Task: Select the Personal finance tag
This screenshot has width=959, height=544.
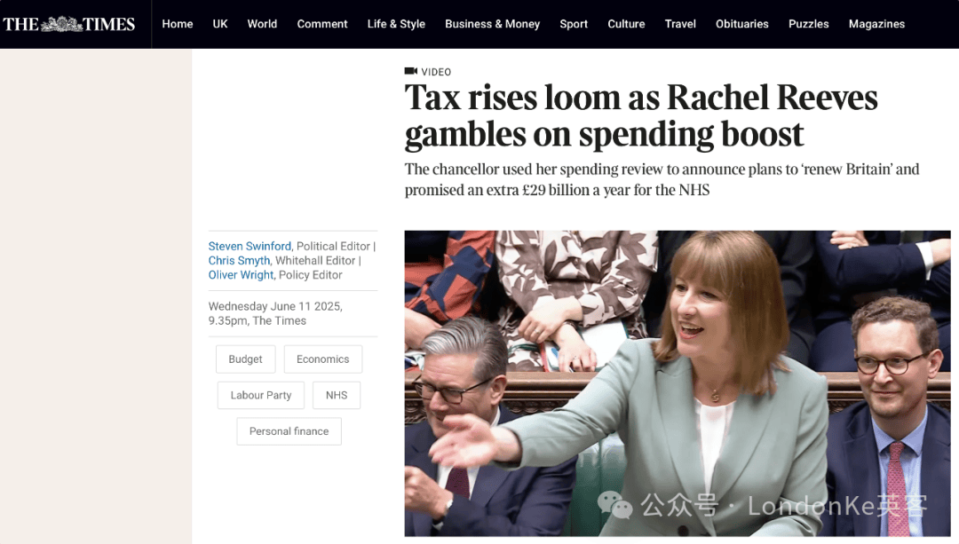Action: pos(289,431)
